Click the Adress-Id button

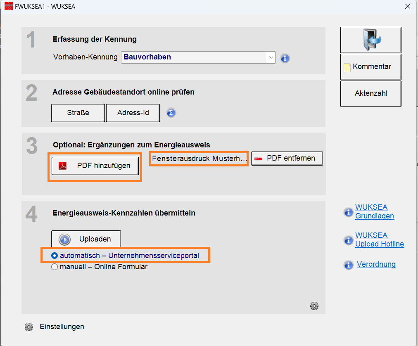(x=133, y=113)
